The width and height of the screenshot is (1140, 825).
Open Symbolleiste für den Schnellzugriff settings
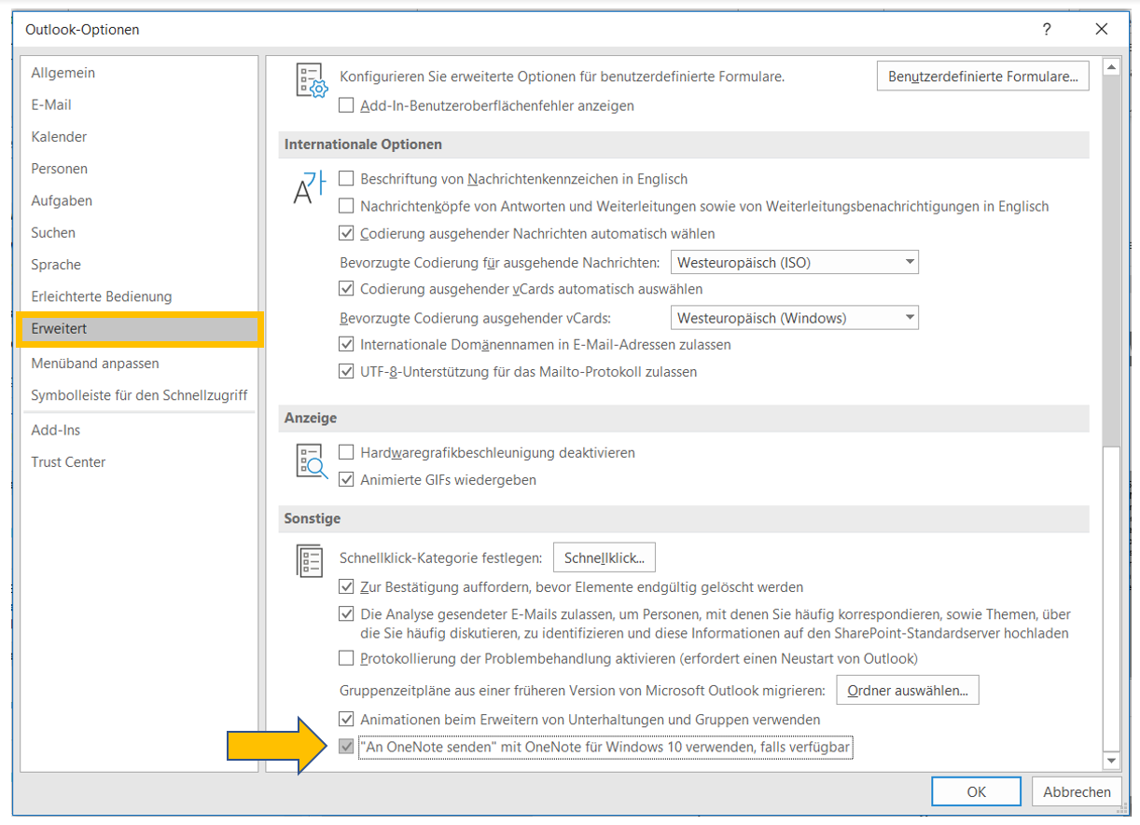(140, 395)
